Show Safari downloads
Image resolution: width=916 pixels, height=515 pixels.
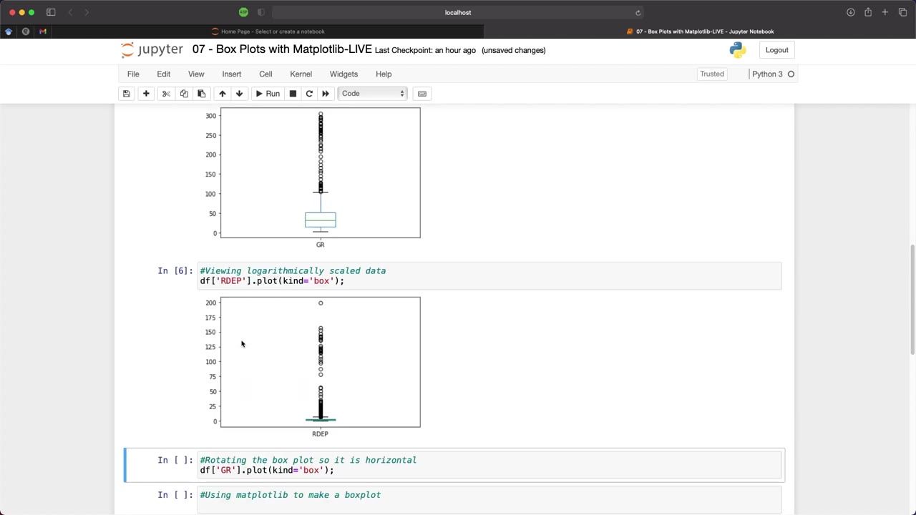click(x=850, y=12)
